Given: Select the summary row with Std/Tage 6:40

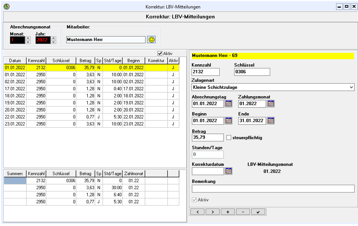Looking at the screenshot, I should coord(91,195).
